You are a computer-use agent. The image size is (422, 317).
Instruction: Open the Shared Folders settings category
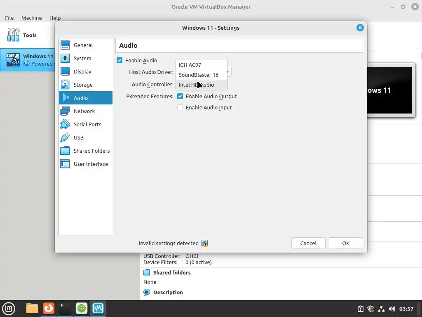[x=86, y=151]
